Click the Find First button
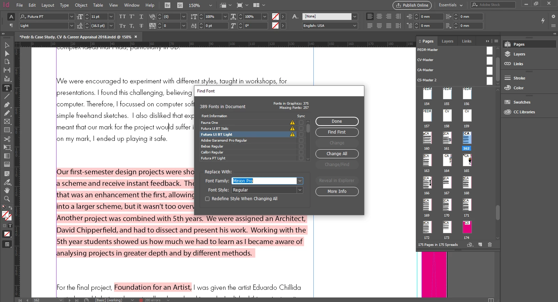Screen dimensions: 558x302 (x=337, y=132)
